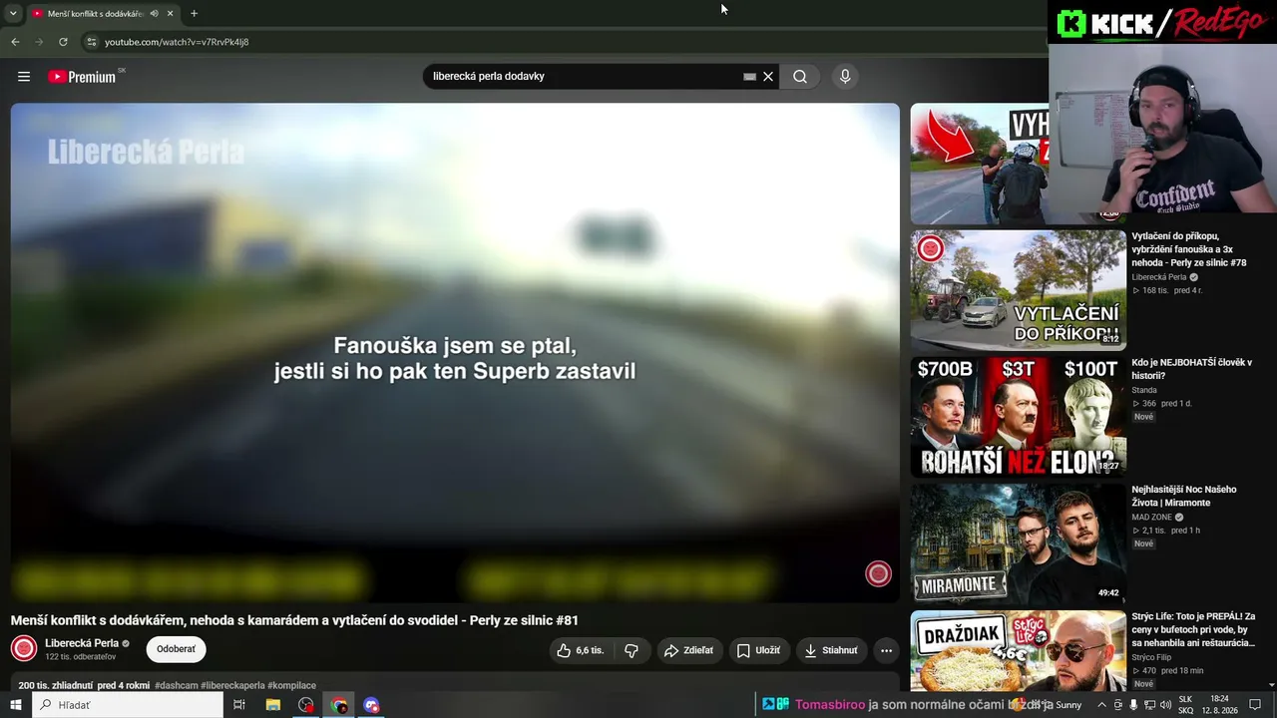The height and width of the screenshot is (718, 1277).
Task: Click the channel watermark in the video corner
Action: 878,573
